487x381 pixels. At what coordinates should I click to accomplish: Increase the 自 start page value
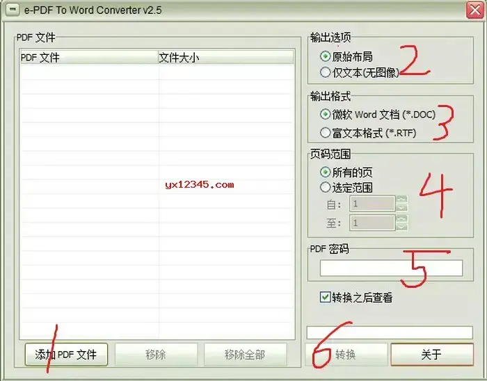(402, 200)
